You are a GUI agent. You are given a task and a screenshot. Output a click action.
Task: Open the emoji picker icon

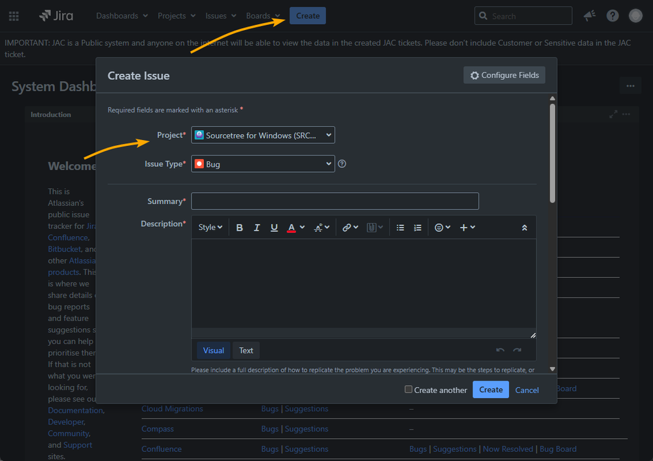pyautogui.click(x=439, y=228)
